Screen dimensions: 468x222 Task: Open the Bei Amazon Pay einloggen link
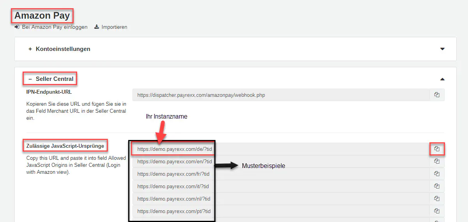click(55, 27)
